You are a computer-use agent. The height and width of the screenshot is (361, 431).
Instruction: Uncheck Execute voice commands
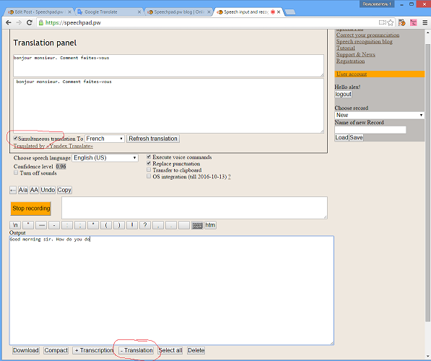point(149,157)
